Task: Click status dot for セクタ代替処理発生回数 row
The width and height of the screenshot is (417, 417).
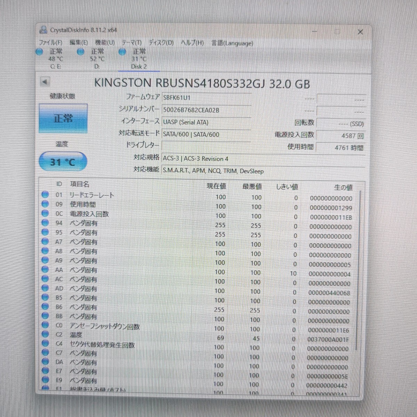Action: (45, 344)
